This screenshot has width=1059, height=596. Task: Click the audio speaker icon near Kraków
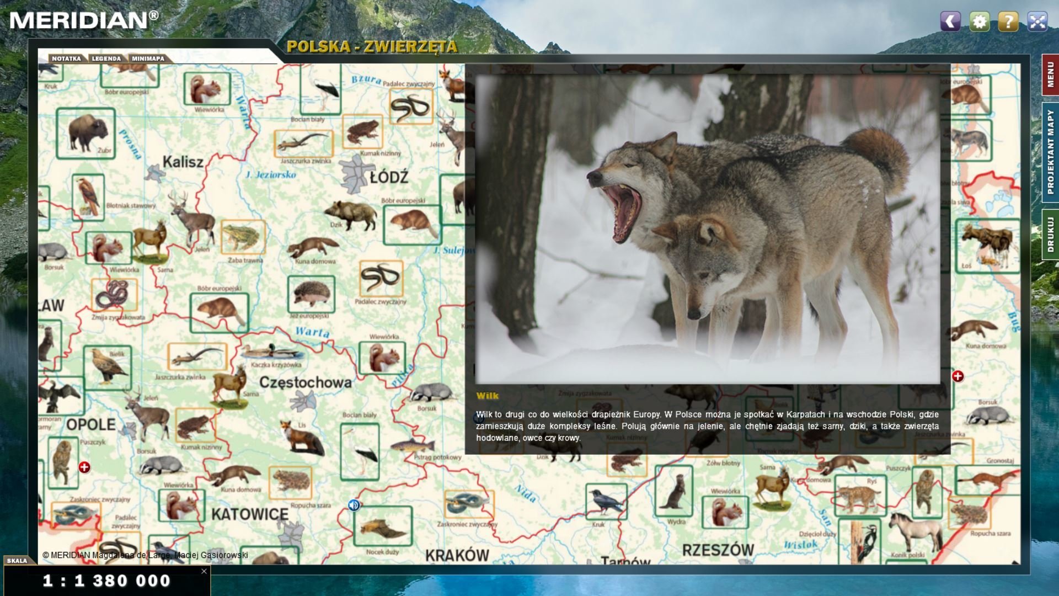354,505
